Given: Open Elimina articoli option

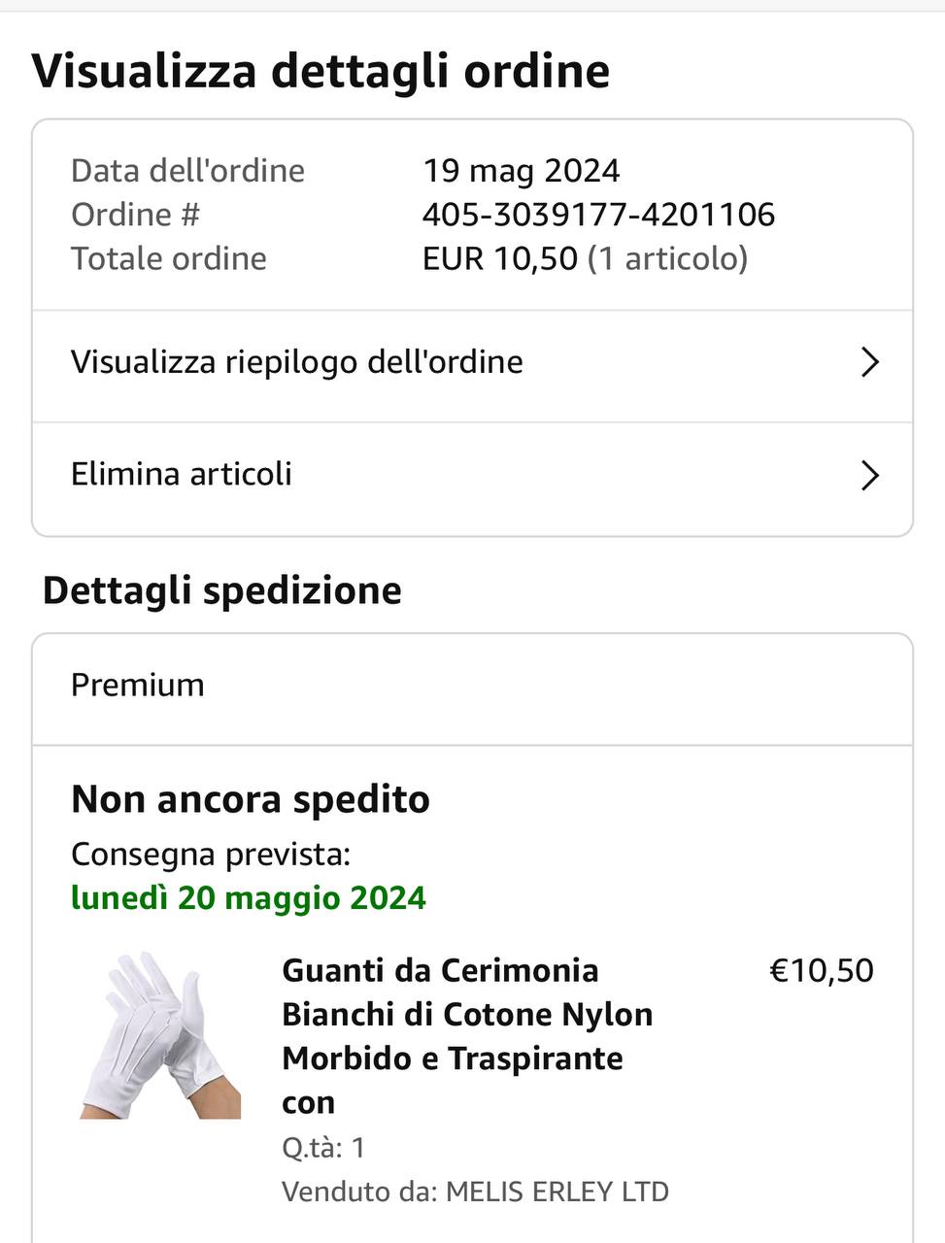Looking at the screenshot, I should pyautogui.click(x=182, y=474).
